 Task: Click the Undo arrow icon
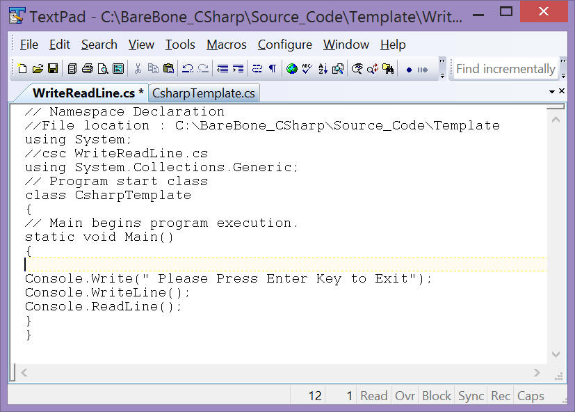tap(187, 69)
